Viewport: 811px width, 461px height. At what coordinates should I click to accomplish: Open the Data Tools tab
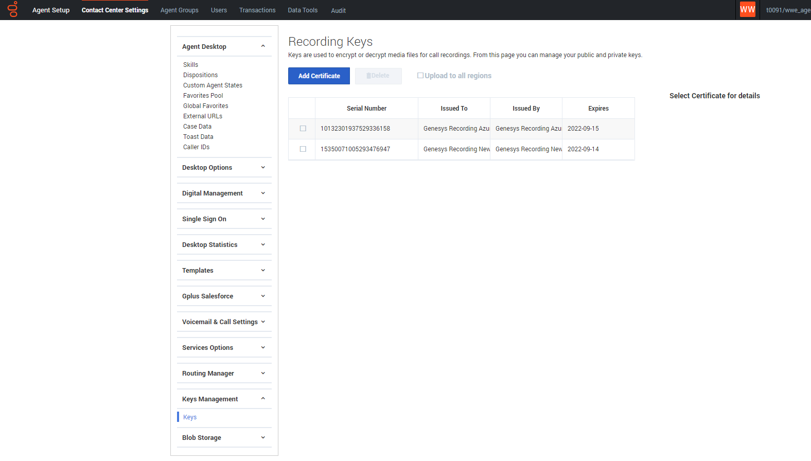pyautogui.click(x=303, y=10)
